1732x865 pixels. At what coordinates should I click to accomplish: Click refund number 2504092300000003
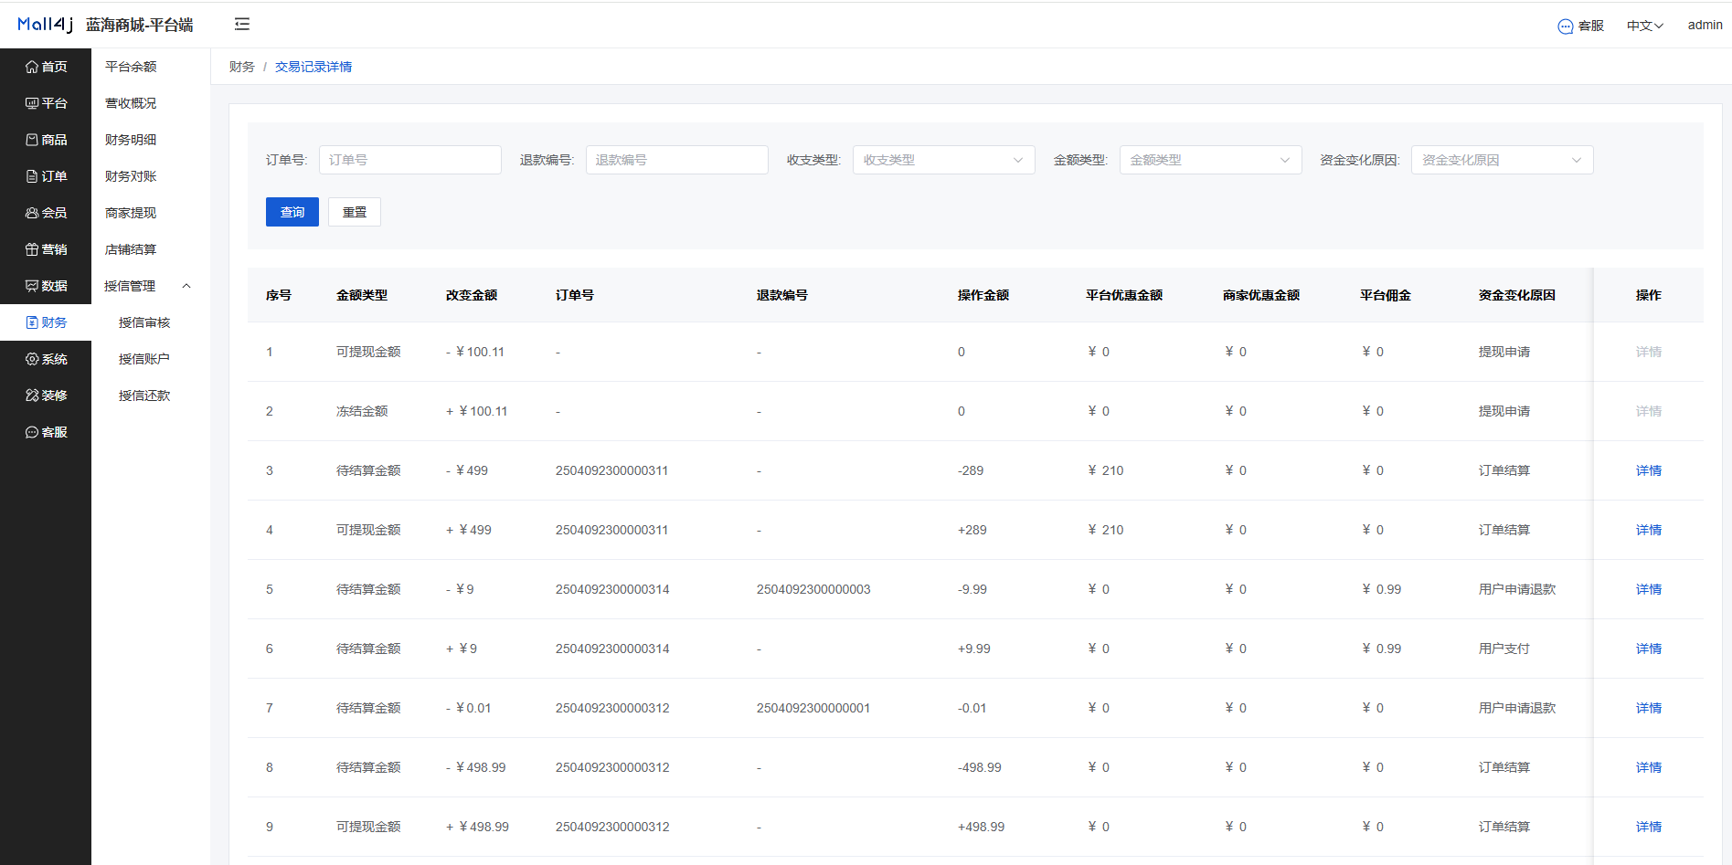[813, 589]
